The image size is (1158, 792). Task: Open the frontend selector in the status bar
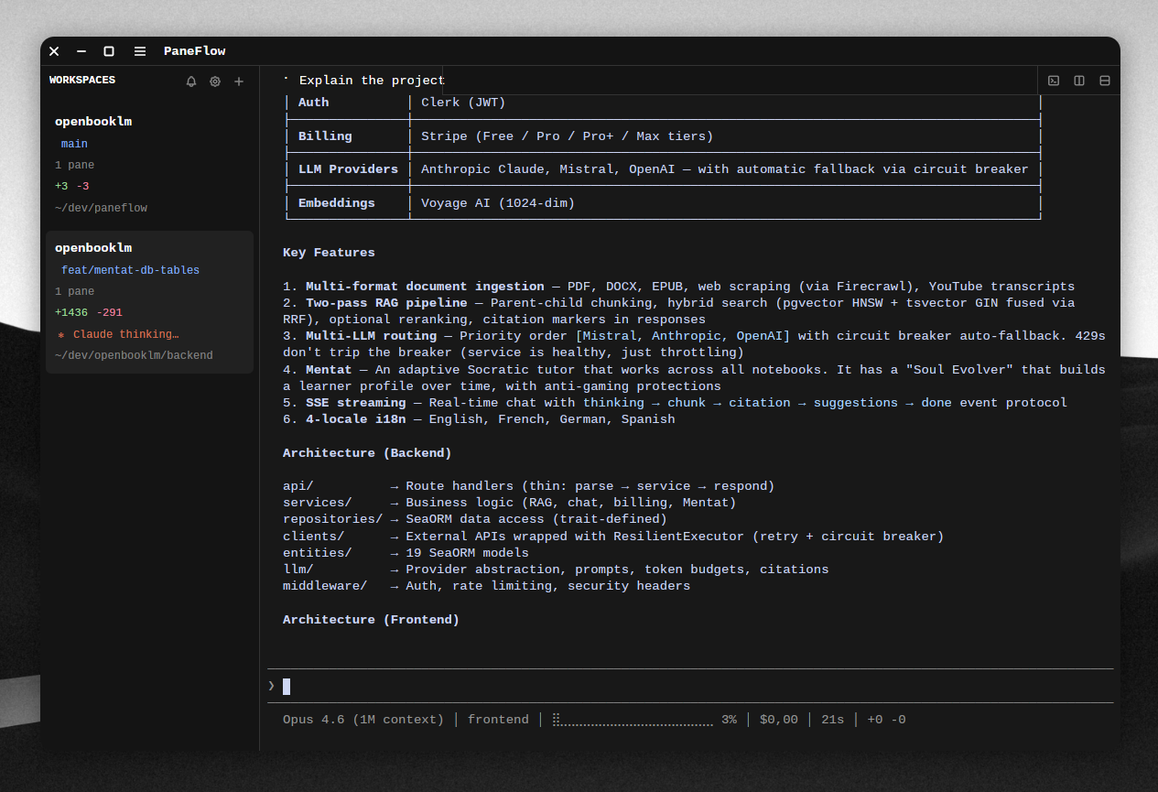click(498, 719)
